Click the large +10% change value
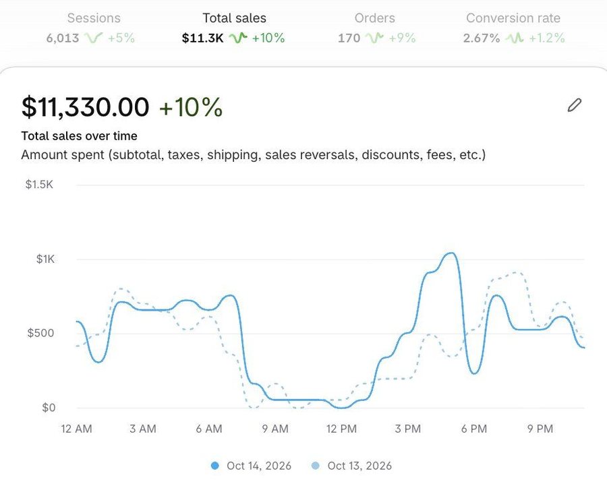Screen dimensions: 607x494 (x=191, y=107)
